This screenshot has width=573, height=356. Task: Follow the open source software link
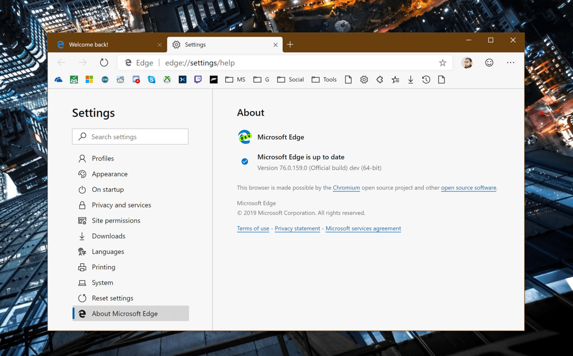[469, 188]
